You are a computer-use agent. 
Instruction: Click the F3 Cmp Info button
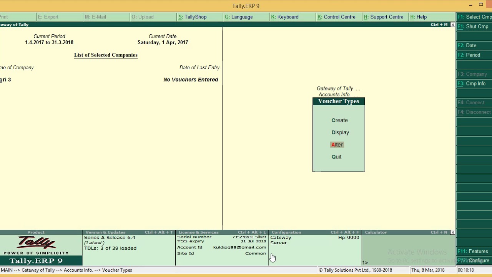[x=474, y=83]
